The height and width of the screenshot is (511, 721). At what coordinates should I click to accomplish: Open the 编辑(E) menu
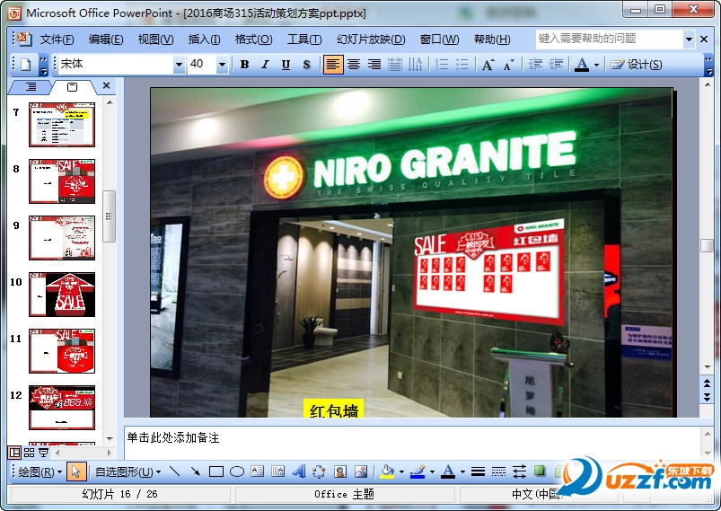pyautogui.click(x=106, y=40)
